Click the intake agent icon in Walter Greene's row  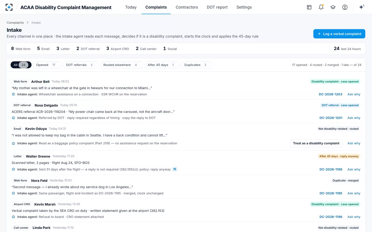(13, 169)
